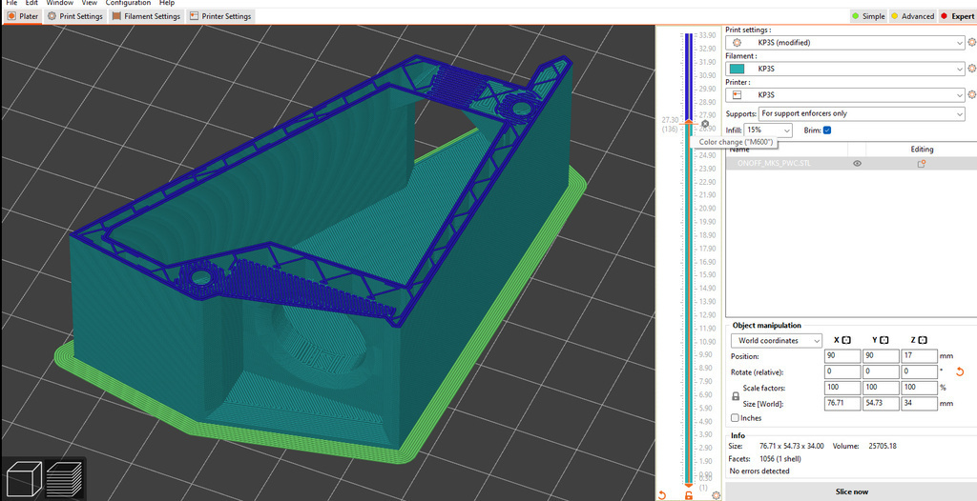
Task: Click the Position Z input field
Action: [919, 356]
